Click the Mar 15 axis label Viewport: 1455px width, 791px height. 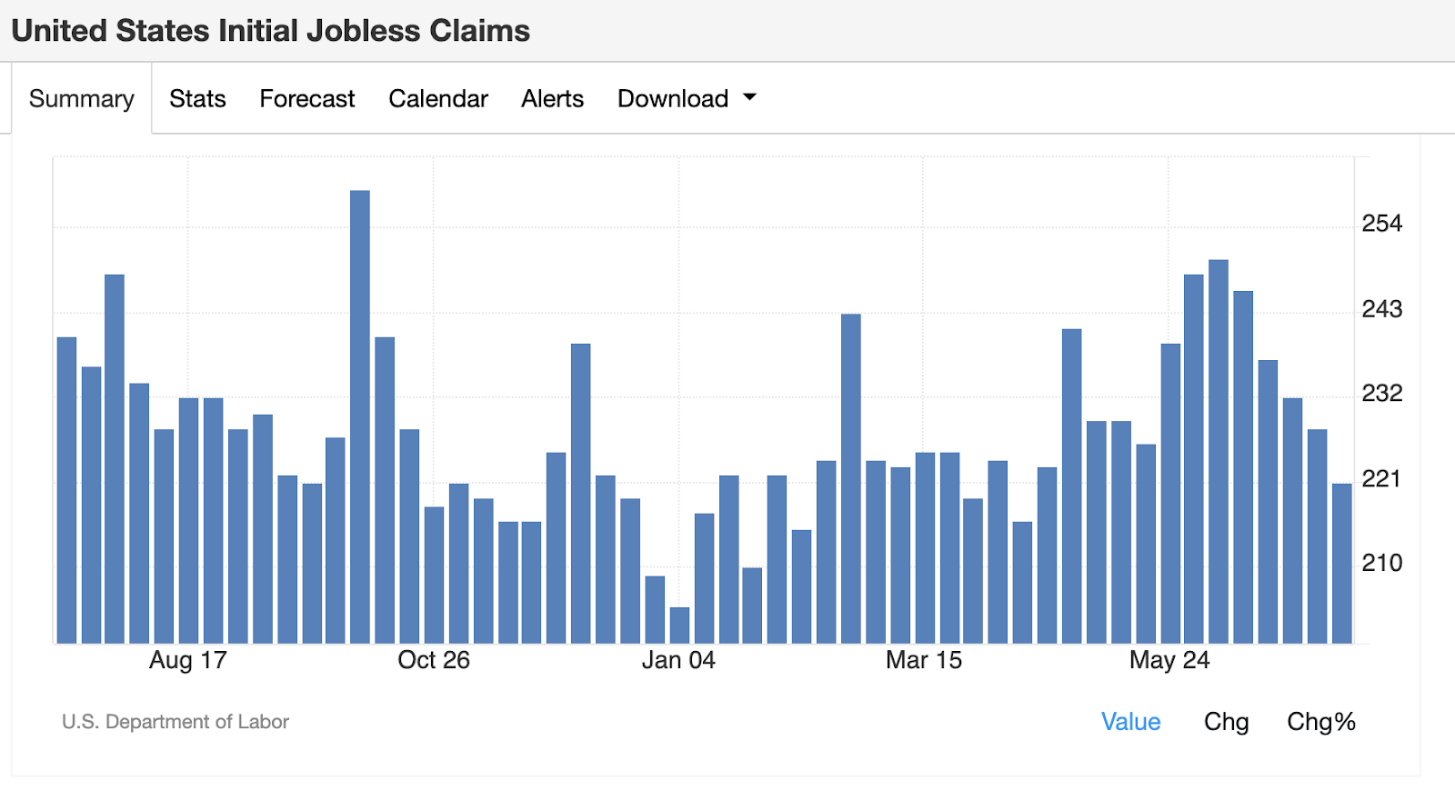(x=924, y=660)
